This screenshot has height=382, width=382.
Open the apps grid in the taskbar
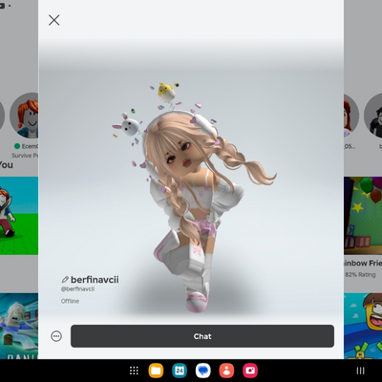pos(134,371)
